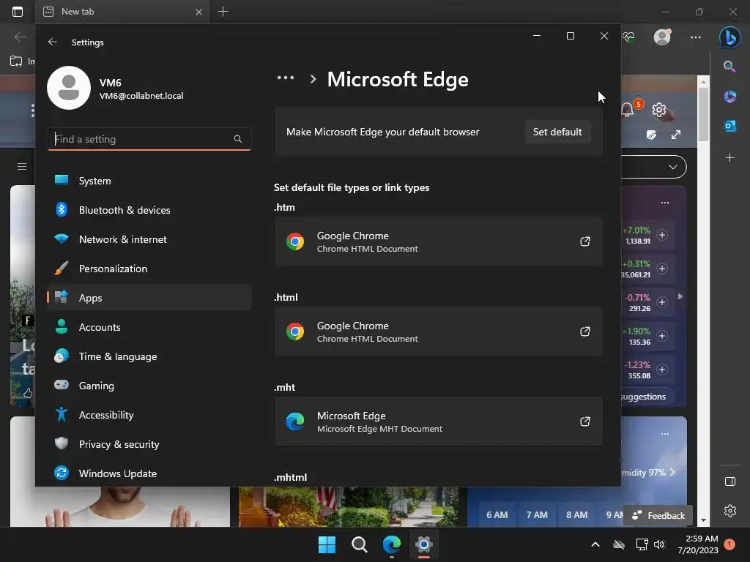Open Bing chat icon in Edge
The height and width of the screenshot is (562, 750).
click(730, 37)
